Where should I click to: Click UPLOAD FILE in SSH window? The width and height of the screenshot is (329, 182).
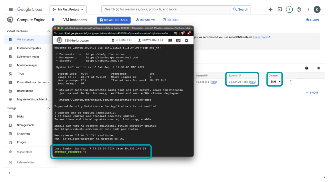(x=122, y=40)
